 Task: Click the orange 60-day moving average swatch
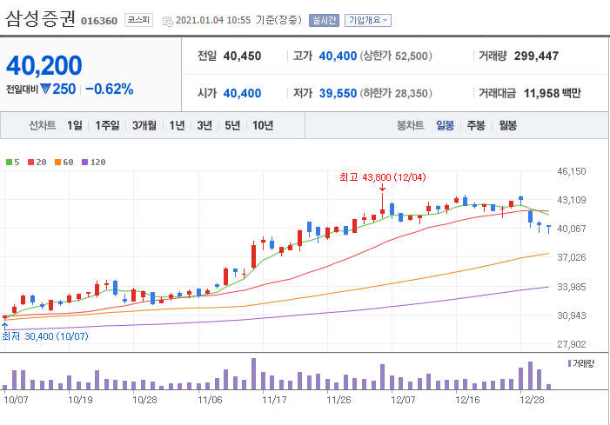tap(58, 162)
